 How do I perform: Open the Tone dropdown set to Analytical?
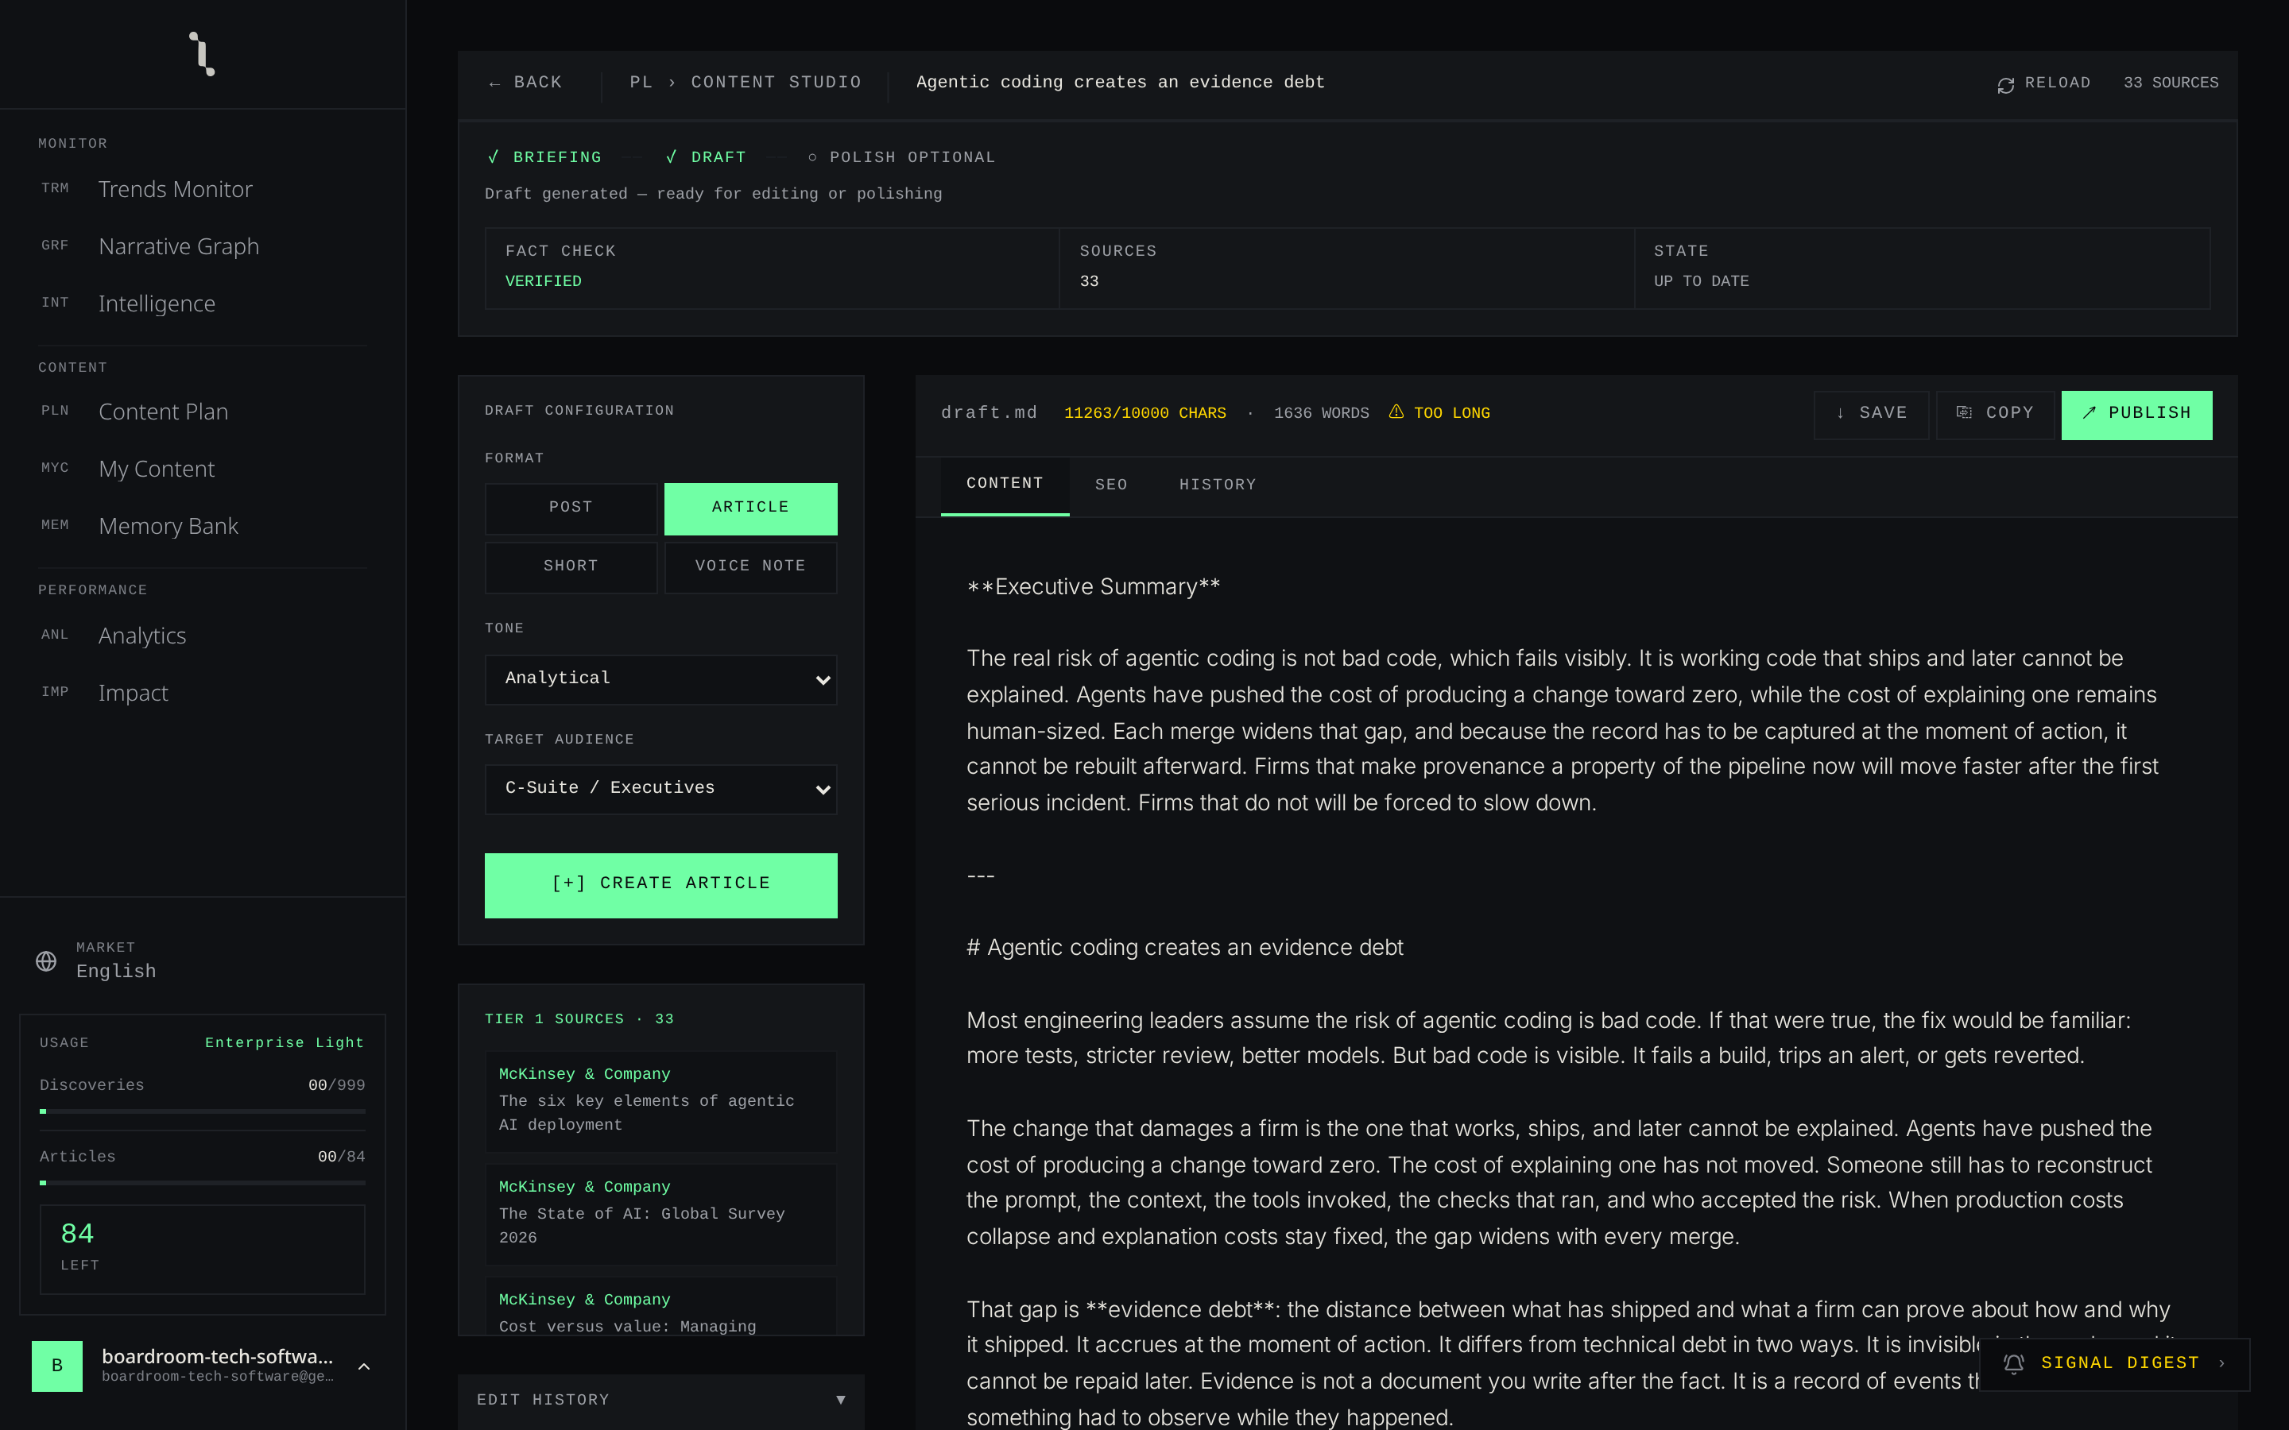[x=660, y=679]
